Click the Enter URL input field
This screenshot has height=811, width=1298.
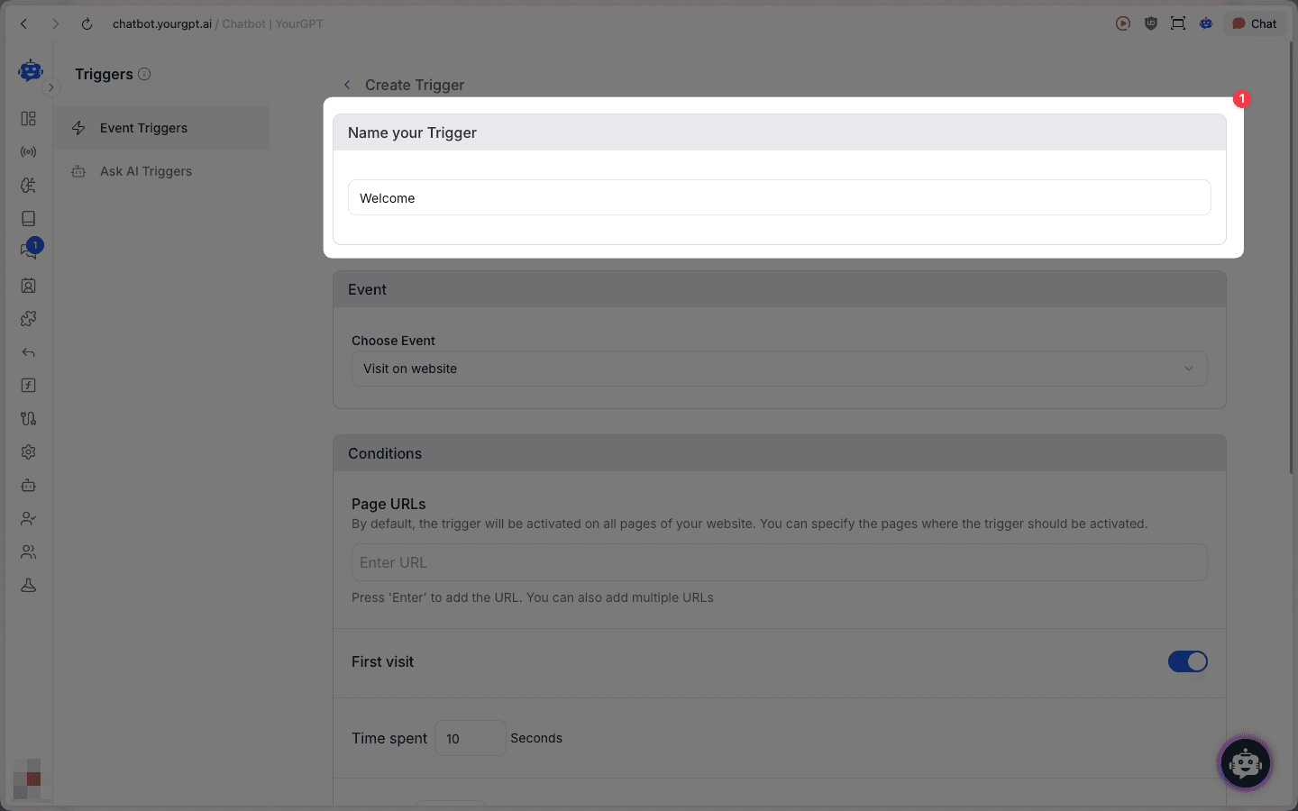pos(779,562)
